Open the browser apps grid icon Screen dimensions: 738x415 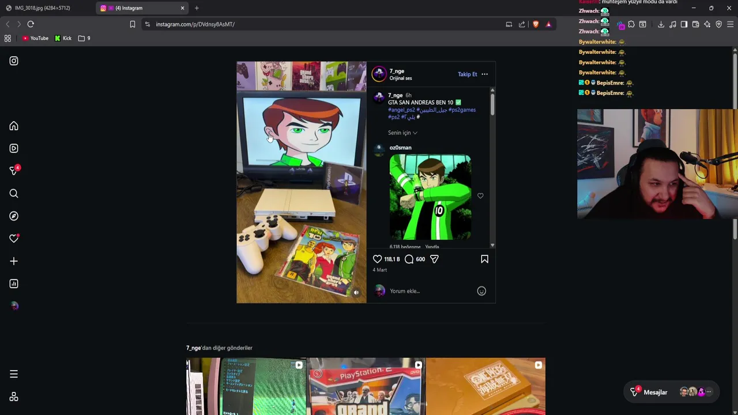[7, 39]
